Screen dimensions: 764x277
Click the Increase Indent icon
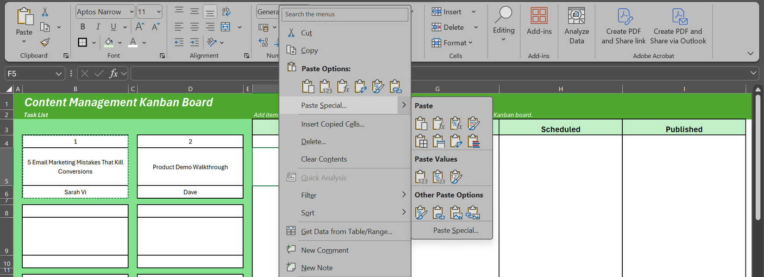click(194, 43)
